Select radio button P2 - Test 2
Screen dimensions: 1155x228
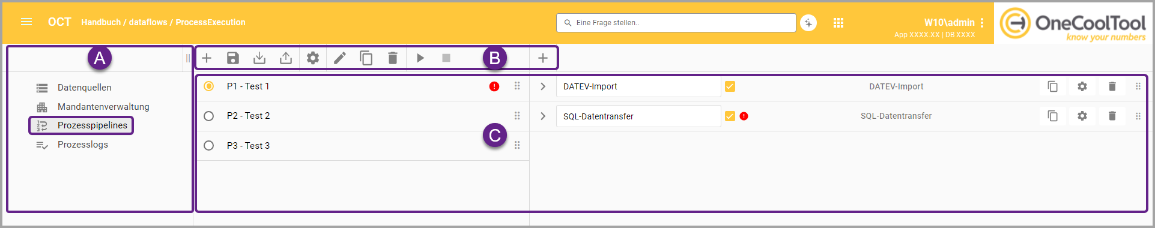point(208,116)
